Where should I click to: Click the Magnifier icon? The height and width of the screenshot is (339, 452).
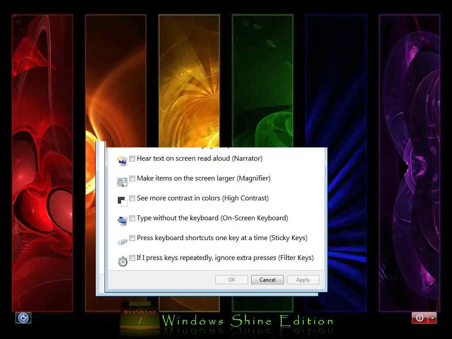(122, 182)
